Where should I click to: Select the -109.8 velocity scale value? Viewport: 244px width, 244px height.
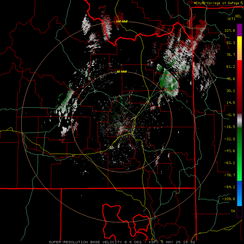click(229, 199)
